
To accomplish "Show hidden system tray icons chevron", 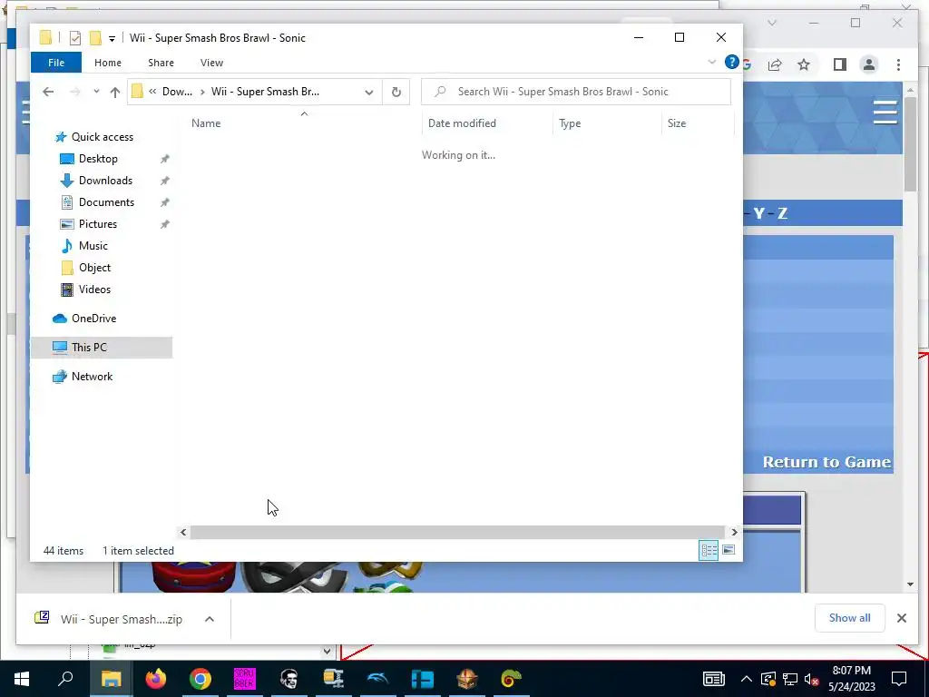I will (747, 679).
